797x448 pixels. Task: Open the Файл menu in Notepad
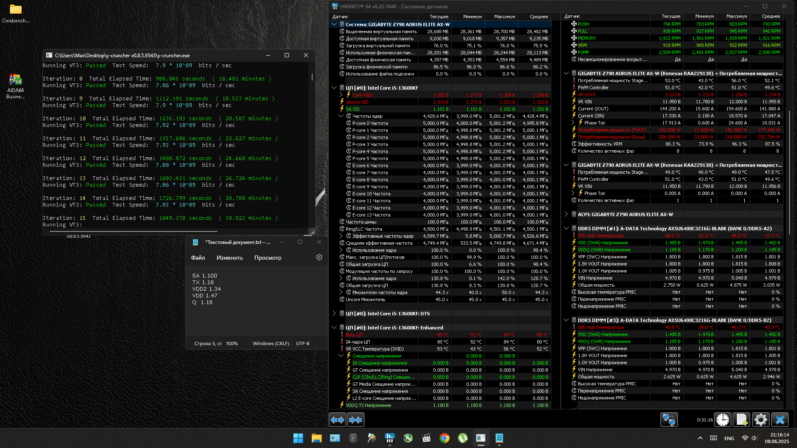(198, 258)
